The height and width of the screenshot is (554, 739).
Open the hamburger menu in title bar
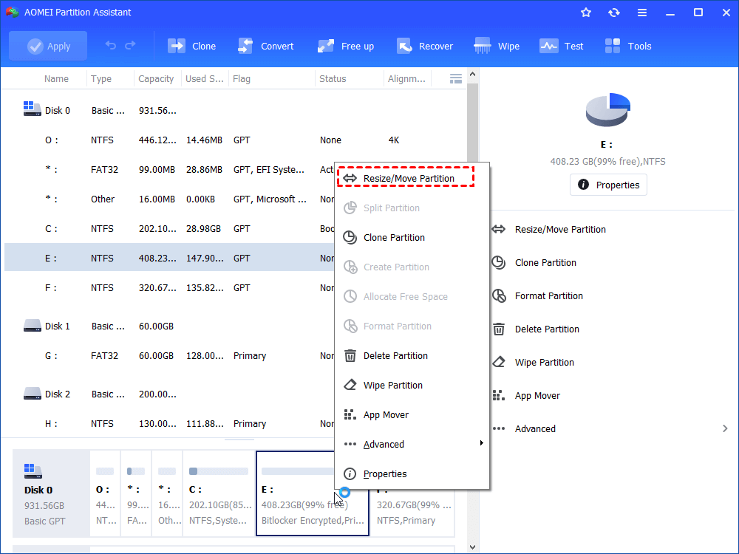point(641,13)
